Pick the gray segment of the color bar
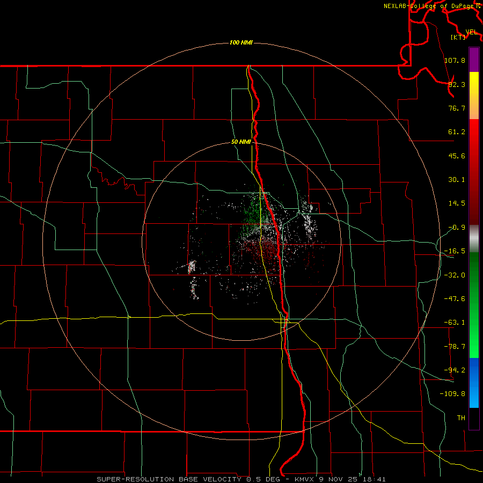Screen dimensions: 483x483 [474, 239]
